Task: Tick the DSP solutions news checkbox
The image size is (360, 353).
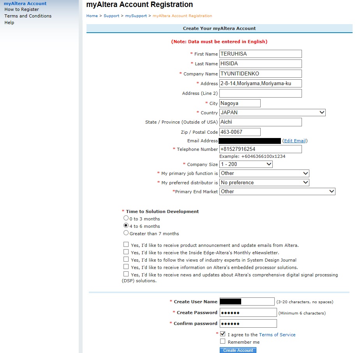Action: [126, 274]
